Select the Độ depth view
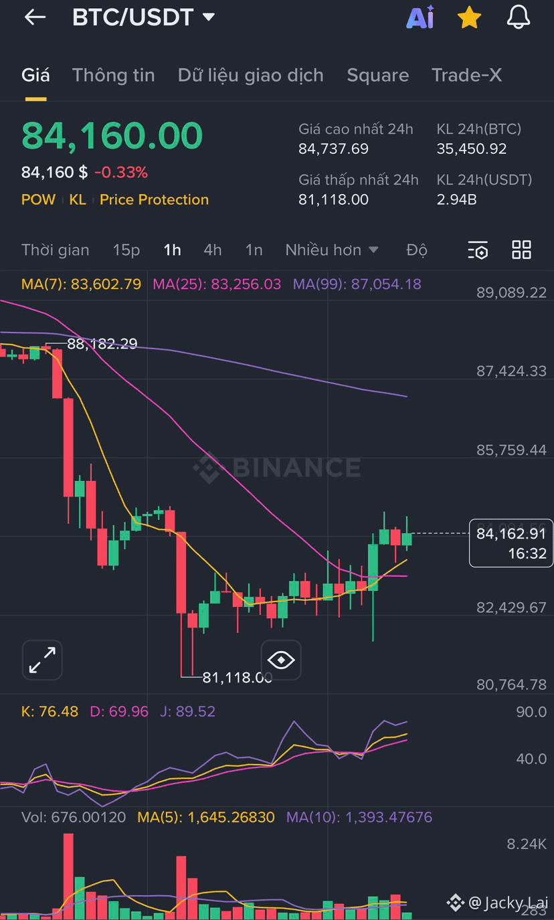 point(416,250)
